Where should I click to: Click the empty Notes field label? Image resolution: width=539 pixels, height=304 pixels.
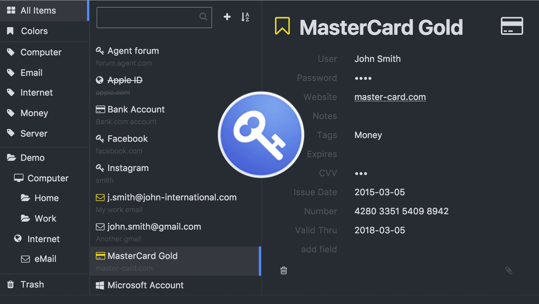(325, 116)
